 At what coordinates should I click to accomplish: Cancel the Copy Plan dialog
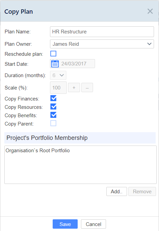pyautogui.click(x=93, y=224)
